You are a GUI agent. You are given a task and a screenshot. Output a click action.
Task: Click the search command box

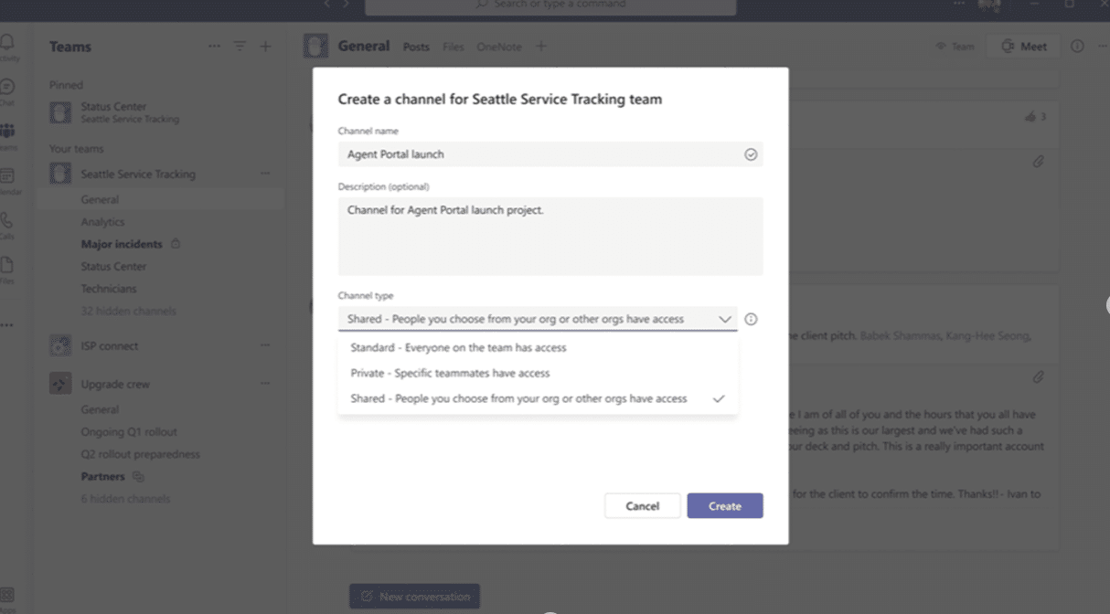click(550, 5)
